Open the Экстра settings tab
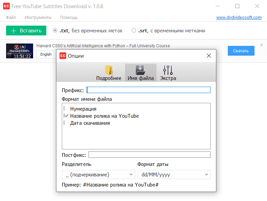Screen dimensions: 267x201 168,73
